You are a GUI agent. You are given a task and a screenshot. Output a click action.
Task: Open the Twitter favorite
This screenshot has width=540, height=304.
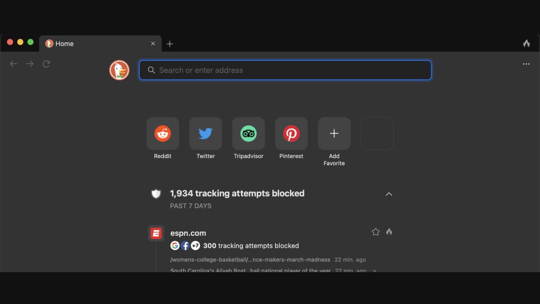205,134
